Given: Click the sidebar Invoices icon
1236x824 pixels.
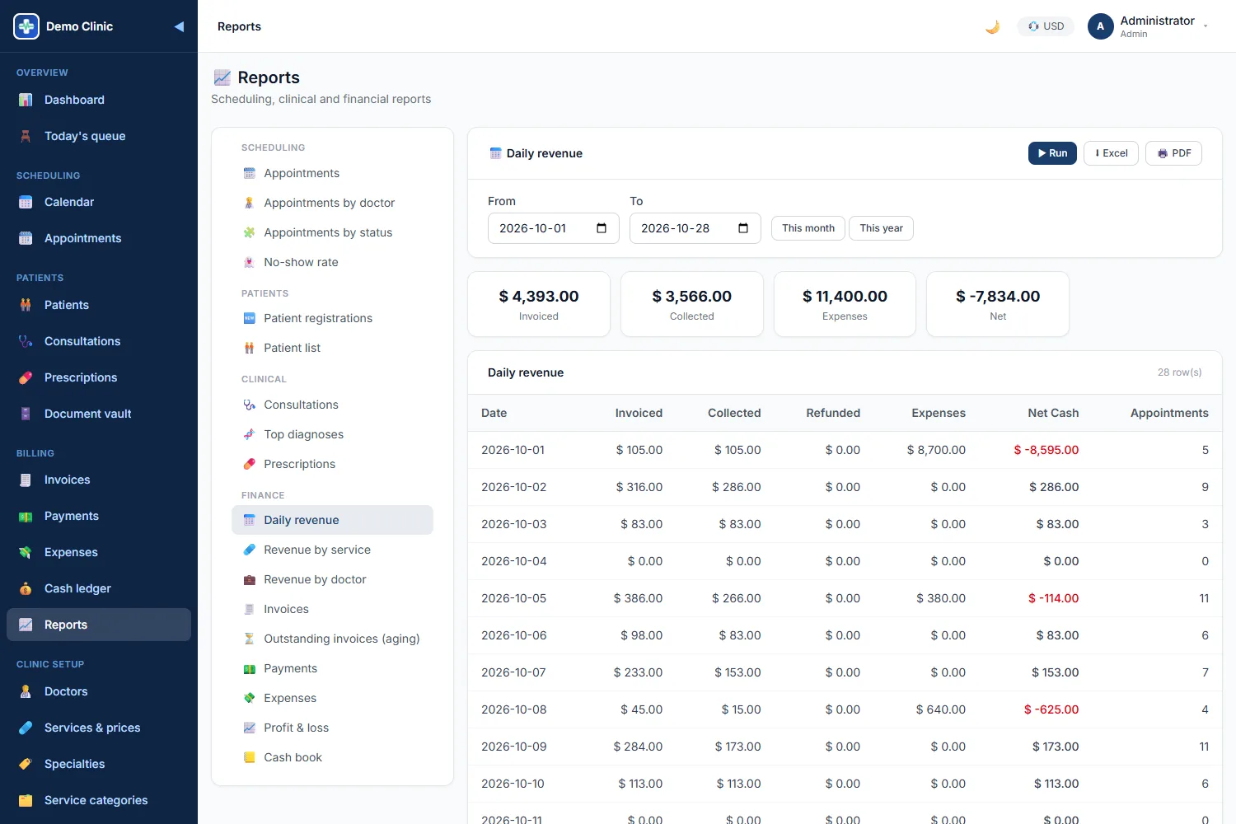Looking at the screenshot, I should (x=26, y=480).
